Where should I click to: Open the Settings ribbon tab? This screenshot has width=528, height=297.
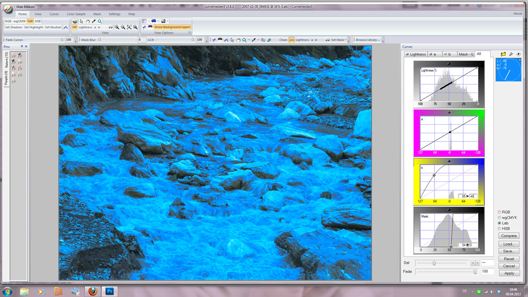click(115, 14)
